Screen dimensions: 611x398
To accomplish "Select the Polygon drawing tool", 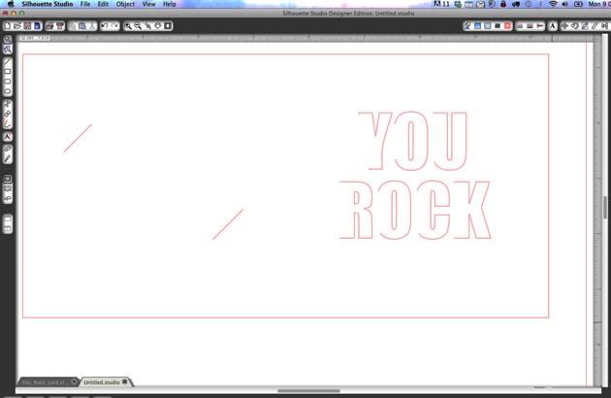I will point(8,104).
